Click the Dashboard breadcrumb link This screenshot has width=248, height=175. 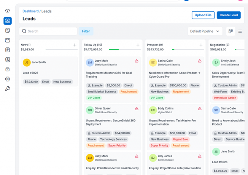30,11
